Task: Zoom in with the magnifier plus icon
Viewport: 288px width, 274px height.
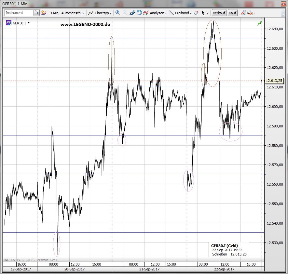Action: click(118, 13)
